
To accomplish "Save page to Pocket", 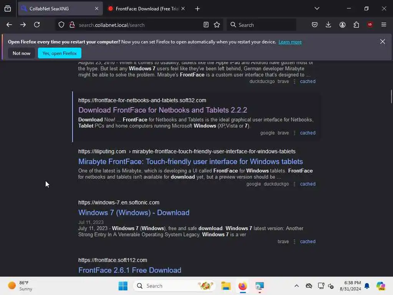I will pyautogui.click(x=315, y=25).
